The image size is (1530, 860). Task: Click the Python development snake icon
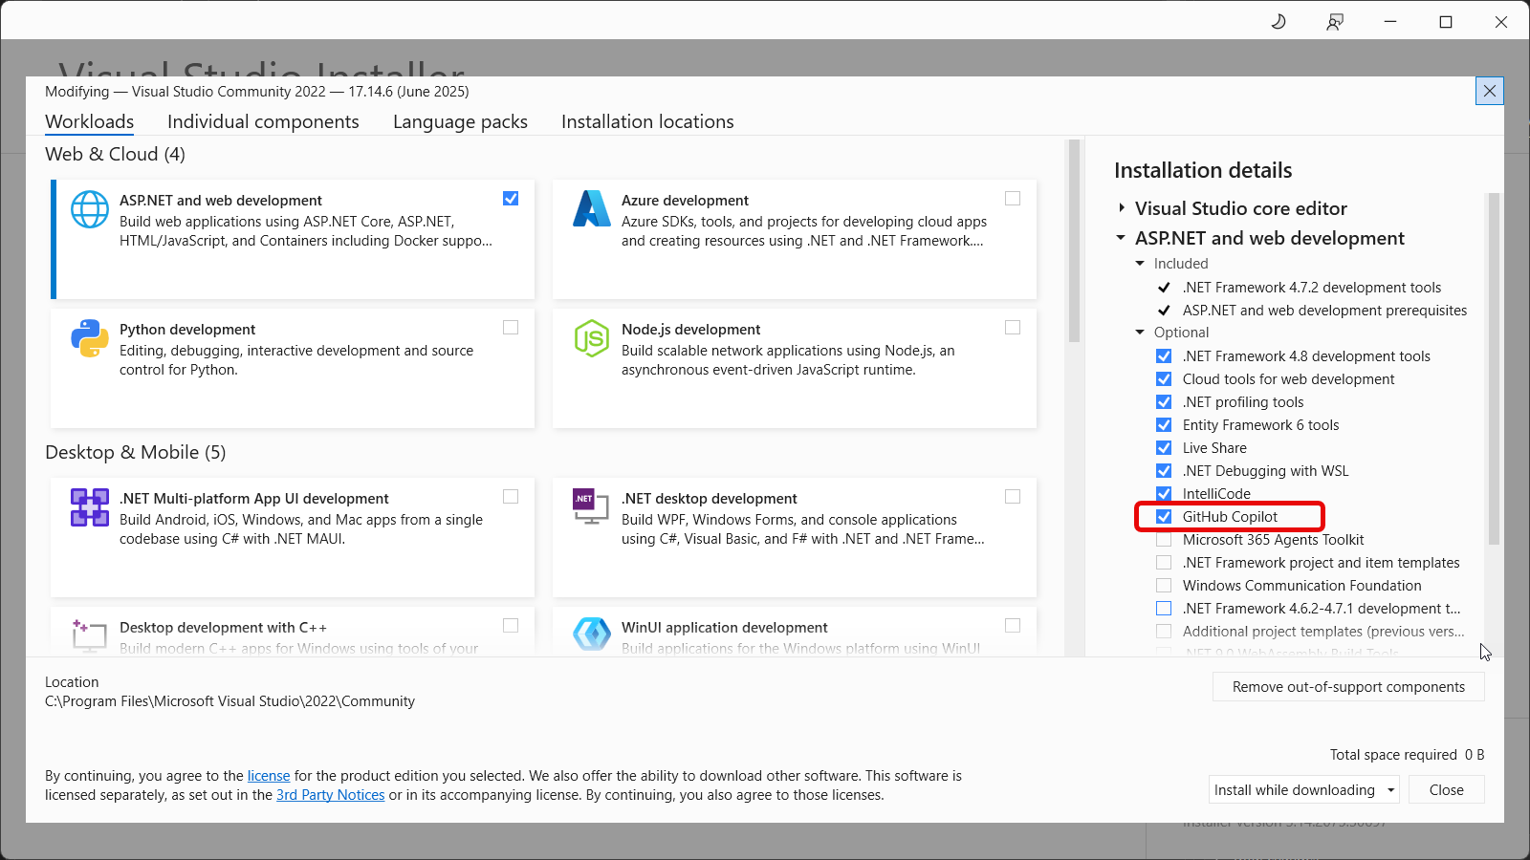pos(90,338)
